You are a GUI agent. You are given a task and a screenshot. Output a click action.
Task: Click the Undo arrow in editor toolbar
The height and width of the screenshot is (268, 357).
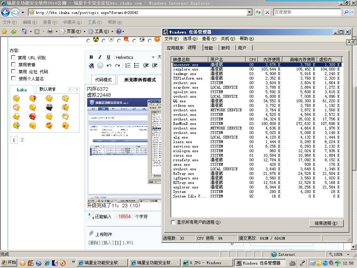(109, 66)
